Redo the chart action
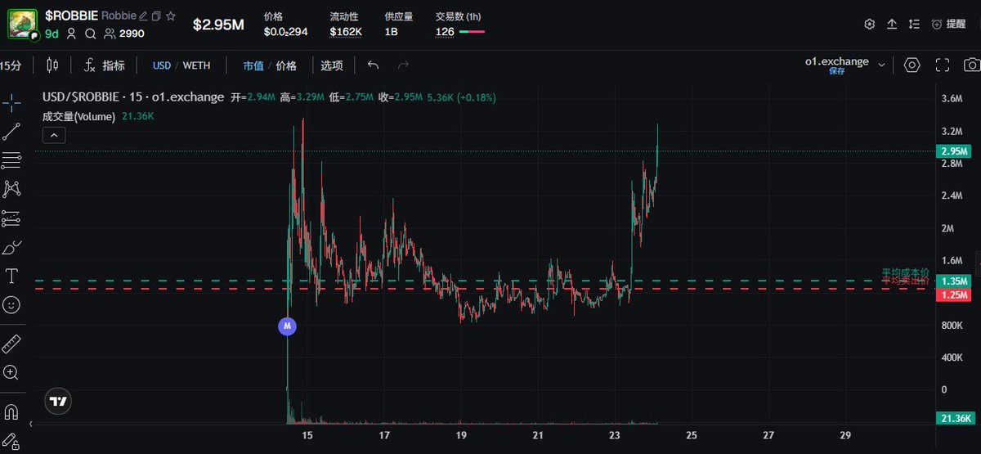Viewport: 981px width, 454px height. coord(403,65)
